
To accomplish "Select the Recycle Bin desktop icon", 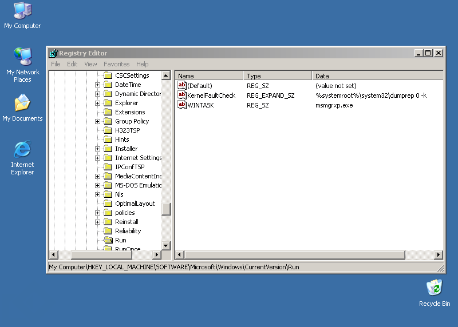I will coord(435,293).
